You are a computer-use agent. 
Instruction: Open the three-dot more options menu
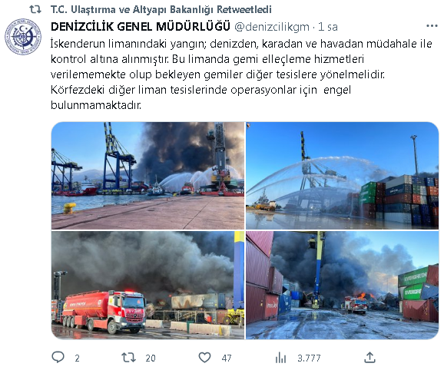click(x=432, y=26)
